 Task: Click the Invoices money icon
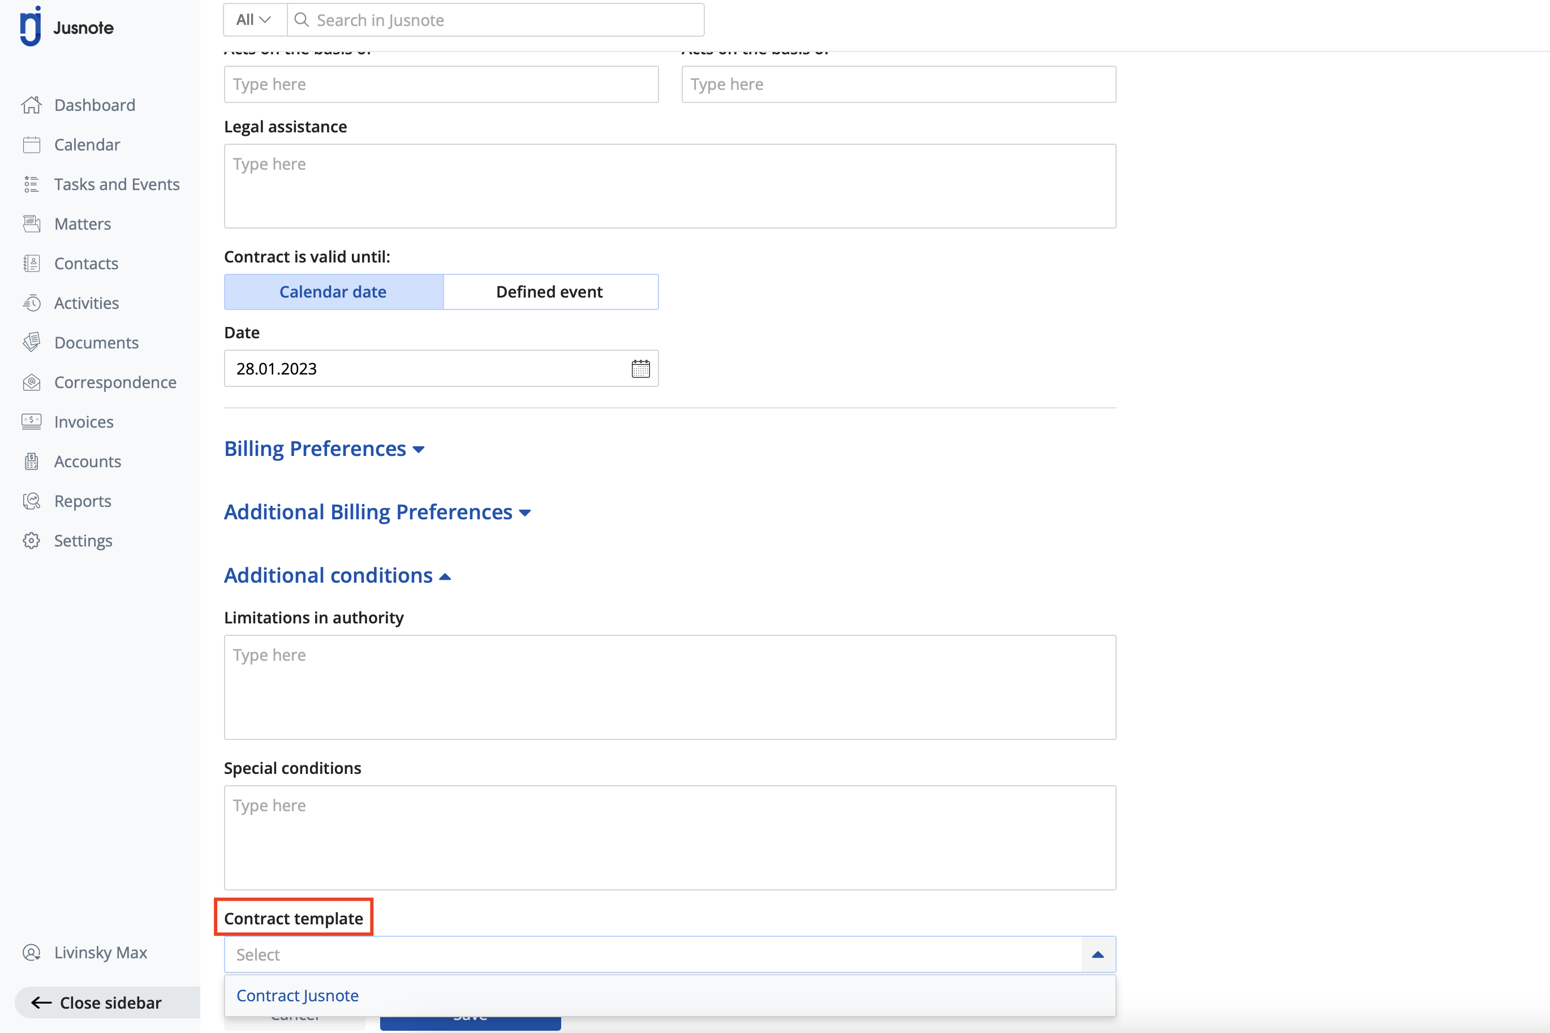tap(32, 421)
